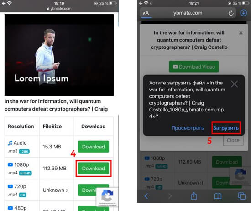251x211 pixels.
Task: Download the 1080p mp4 video
Action: pos(94,169)
